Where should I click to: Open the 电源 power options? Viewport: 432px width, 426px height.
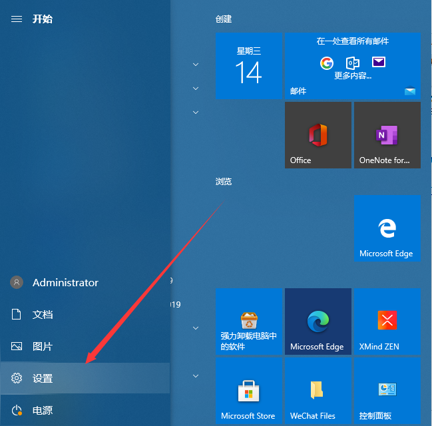click(43, 410)
